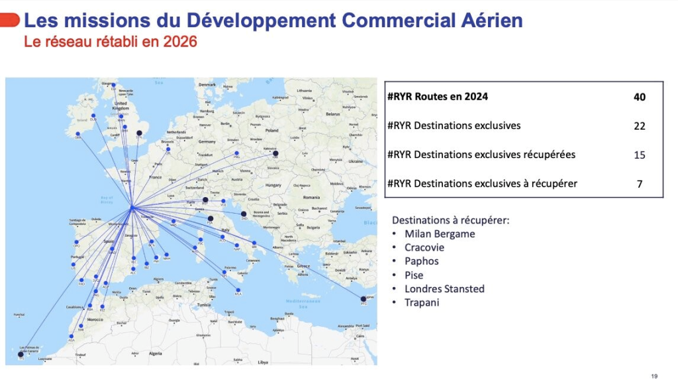
Task: Click the MAN marker in England
Action: pyautogui.click(x=121, y=116)
